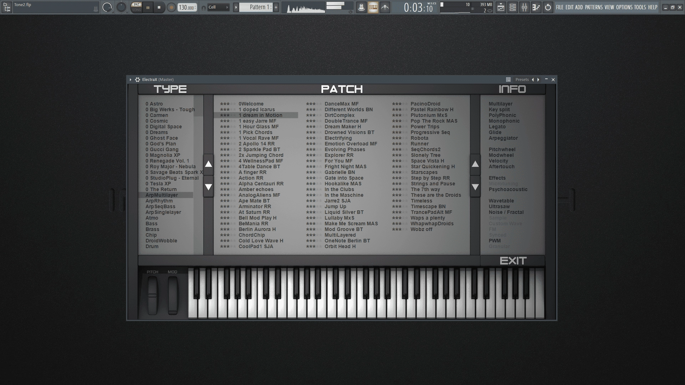Click the Effects info filter
Screen dimensions: 685x385
coord(497,178)
